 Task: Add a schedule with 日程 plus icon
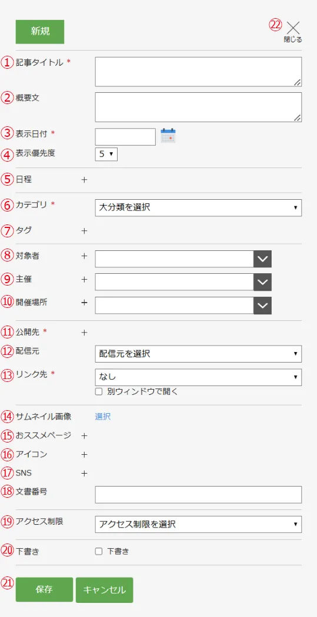coord(84,180)
